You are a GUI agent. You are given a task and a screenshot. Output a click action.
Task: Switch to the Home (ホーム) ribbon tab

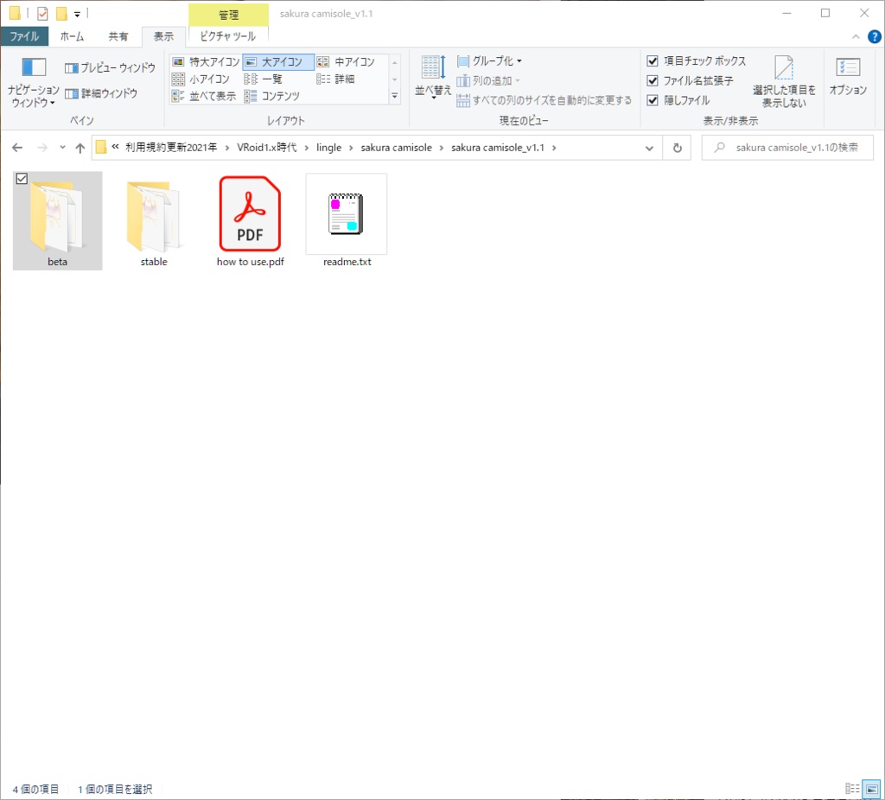coord(72,36)
